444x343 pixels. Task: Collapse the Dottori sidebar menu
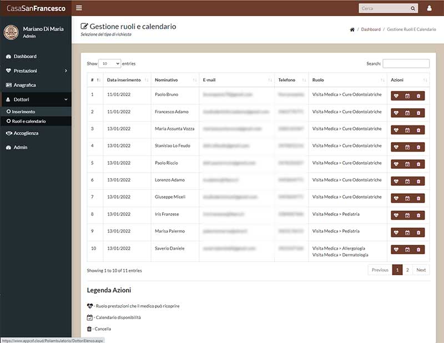[36, 99]
